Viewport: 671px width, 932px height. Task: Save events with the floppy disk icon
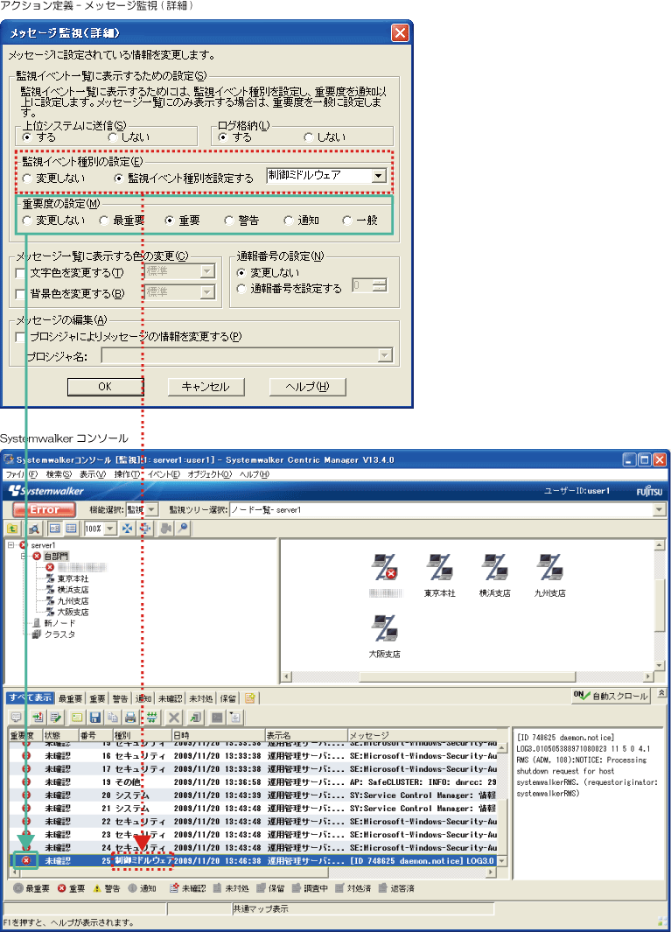[x=95, y=718]
